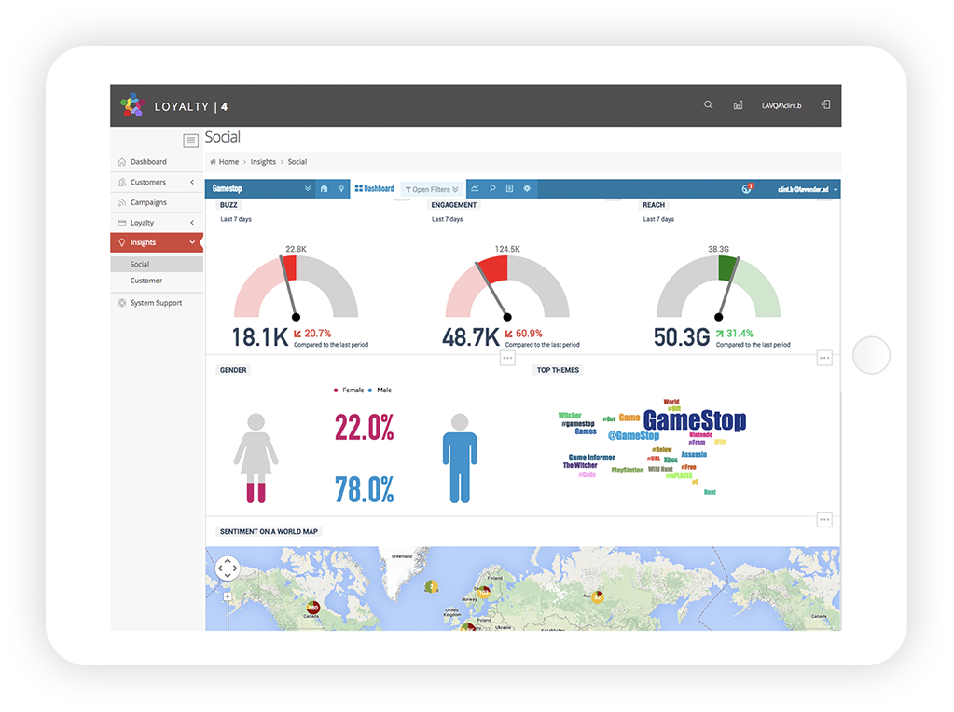Open the Gamestop topic dropdown
Image resolution: width=954 pixels, height=712 pixels.
point(261,188)
